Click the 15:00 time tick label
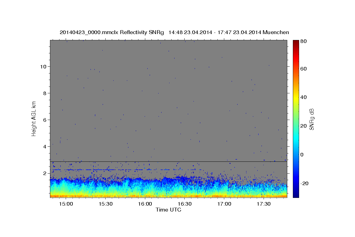 point(66,204)
